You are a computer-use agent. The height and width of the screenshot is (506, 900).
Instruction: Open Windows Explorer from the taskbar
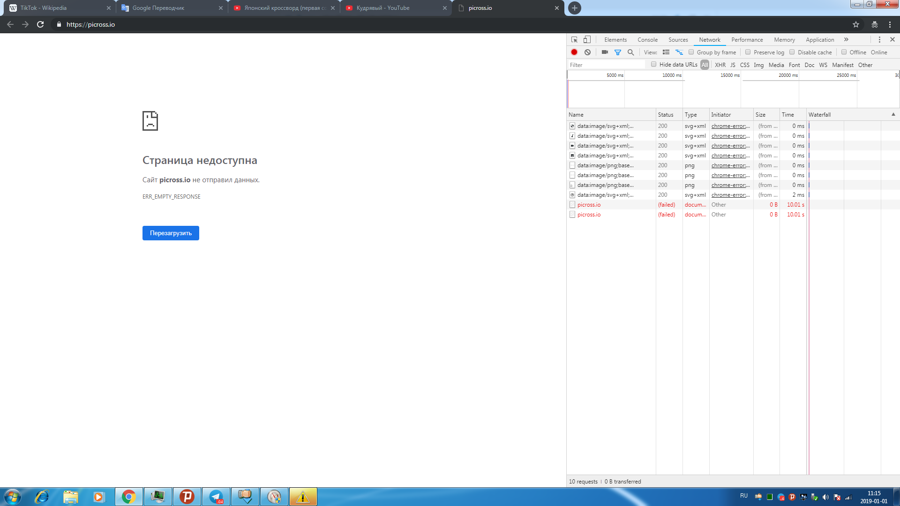pyautogui.click(x=71, y=497)
